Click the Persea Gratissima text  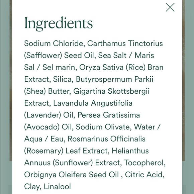[109, 115]
